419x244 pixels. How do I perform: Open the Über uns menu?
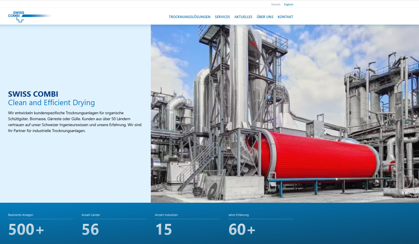265,17
